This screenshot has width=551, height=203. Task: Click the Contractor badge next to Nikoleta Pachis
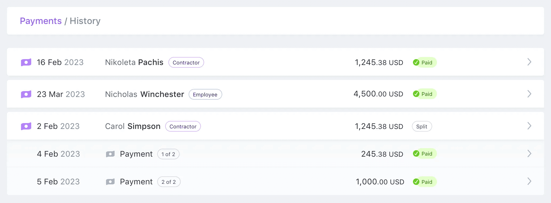pos(186,62)
